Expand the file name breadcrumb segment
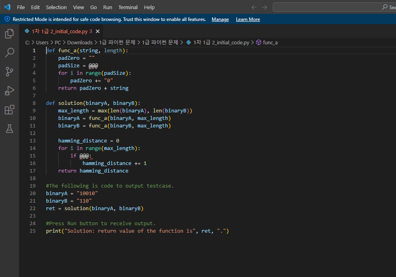 [221, 42]
